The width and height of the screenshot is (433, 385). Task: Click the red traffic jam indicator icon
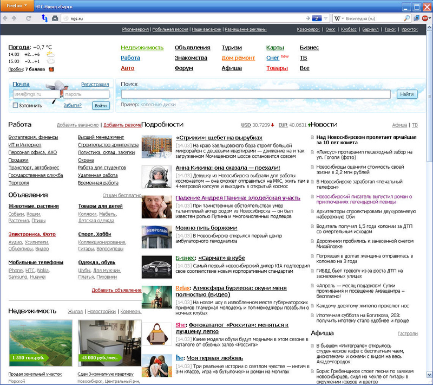[51, 69]
